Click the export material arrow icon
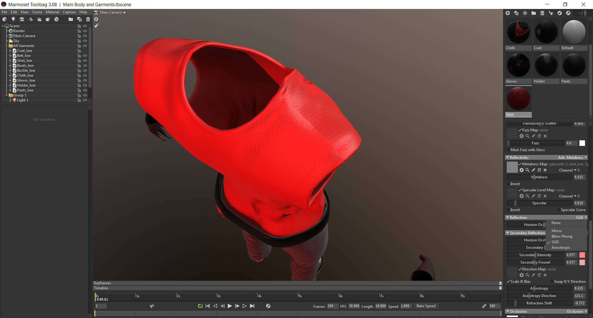This screenshot has height=318, width=593. (x=568, y=13)
